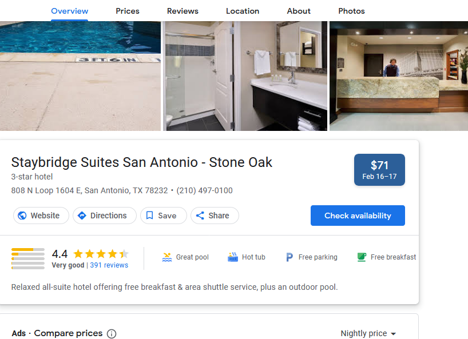Switch to the Overview tab
This screenshot has height=339, width=468.
point(70,11)
